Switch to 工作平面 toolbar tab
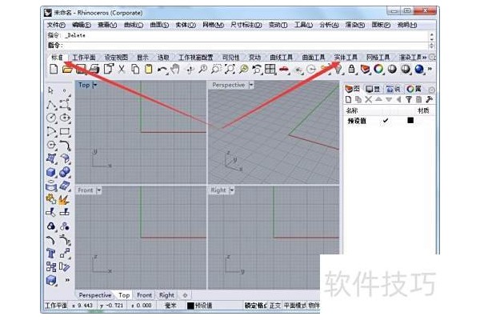The image size is (480, 320). (84, 58)
